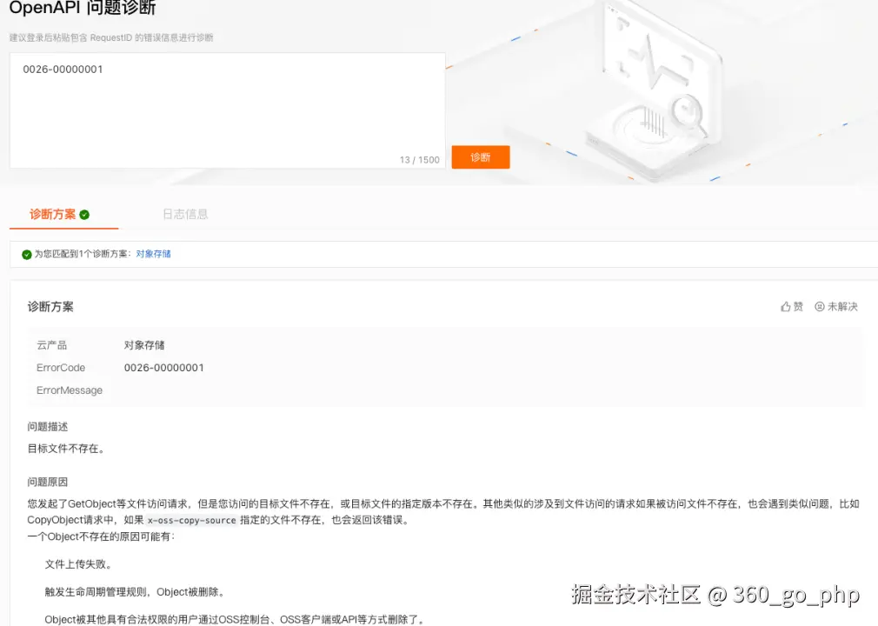Image resolution: width=878 pixels, height=626 pixels.
Task: Click the Object被其他具有合法权限的用户 list item
Action: 235,619
